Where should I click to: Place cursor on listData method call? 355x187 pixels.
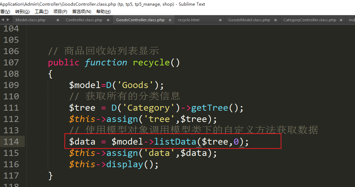(x=175, y=142)
